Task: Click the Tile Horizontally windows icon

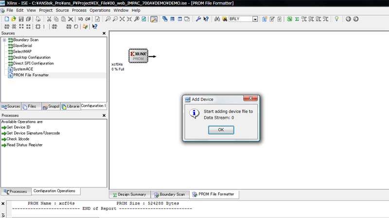Action: [173, 19]
